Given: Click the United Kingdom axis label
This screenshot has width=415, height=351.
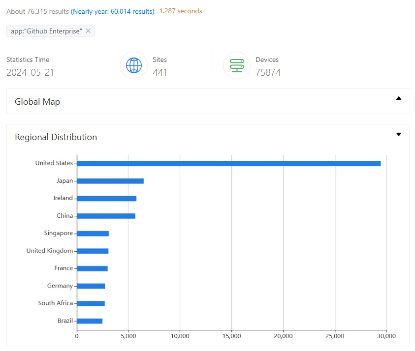Looking at the screenshot, I should point(50,251).
